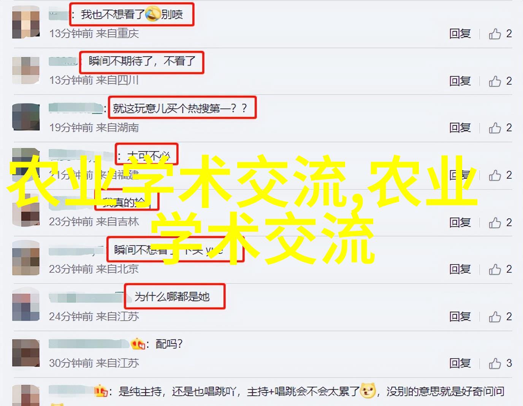This screenshot has height=406, width=523.
Task: Like the 24分钟前 comment from 江苏
Action: point(500,316)
